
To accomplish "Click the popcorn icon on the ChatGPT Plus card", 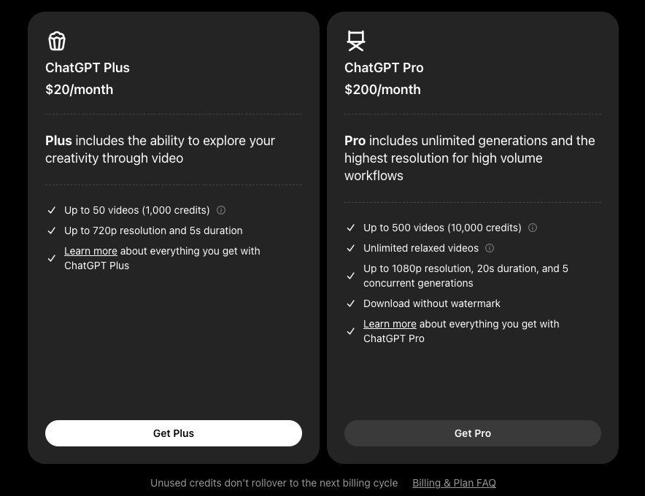I will [57, 41].
